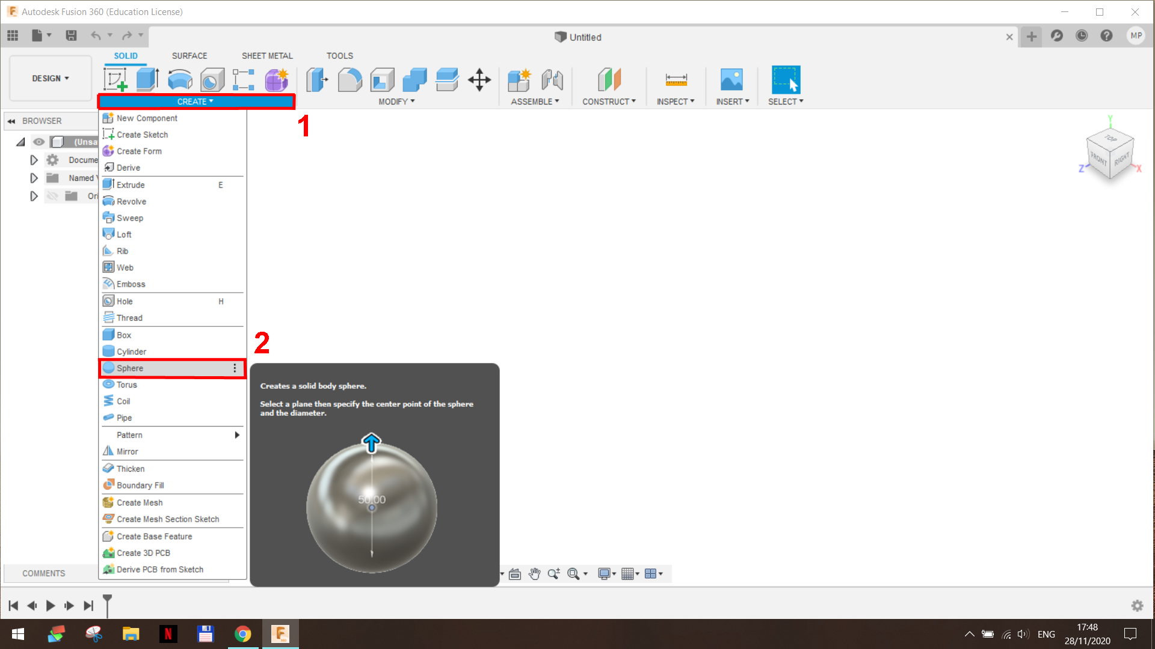
Task: Select the Extrude tool from Create menu
Action: pyautogui.click(x=129, y=184)
